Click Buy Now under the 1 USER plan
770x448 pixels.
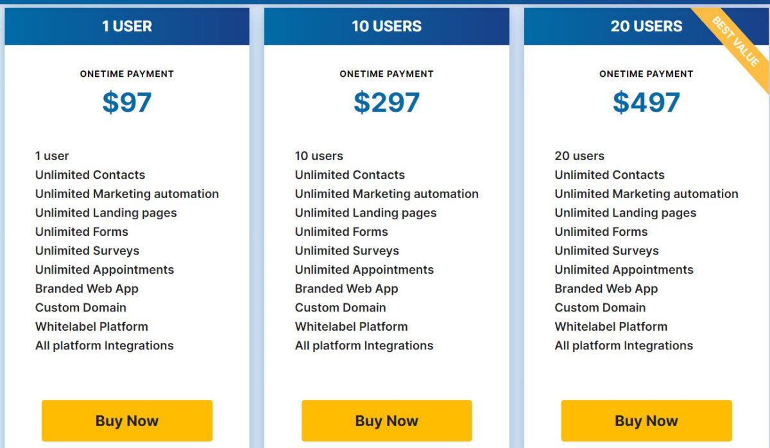click(x=126, y=420)
